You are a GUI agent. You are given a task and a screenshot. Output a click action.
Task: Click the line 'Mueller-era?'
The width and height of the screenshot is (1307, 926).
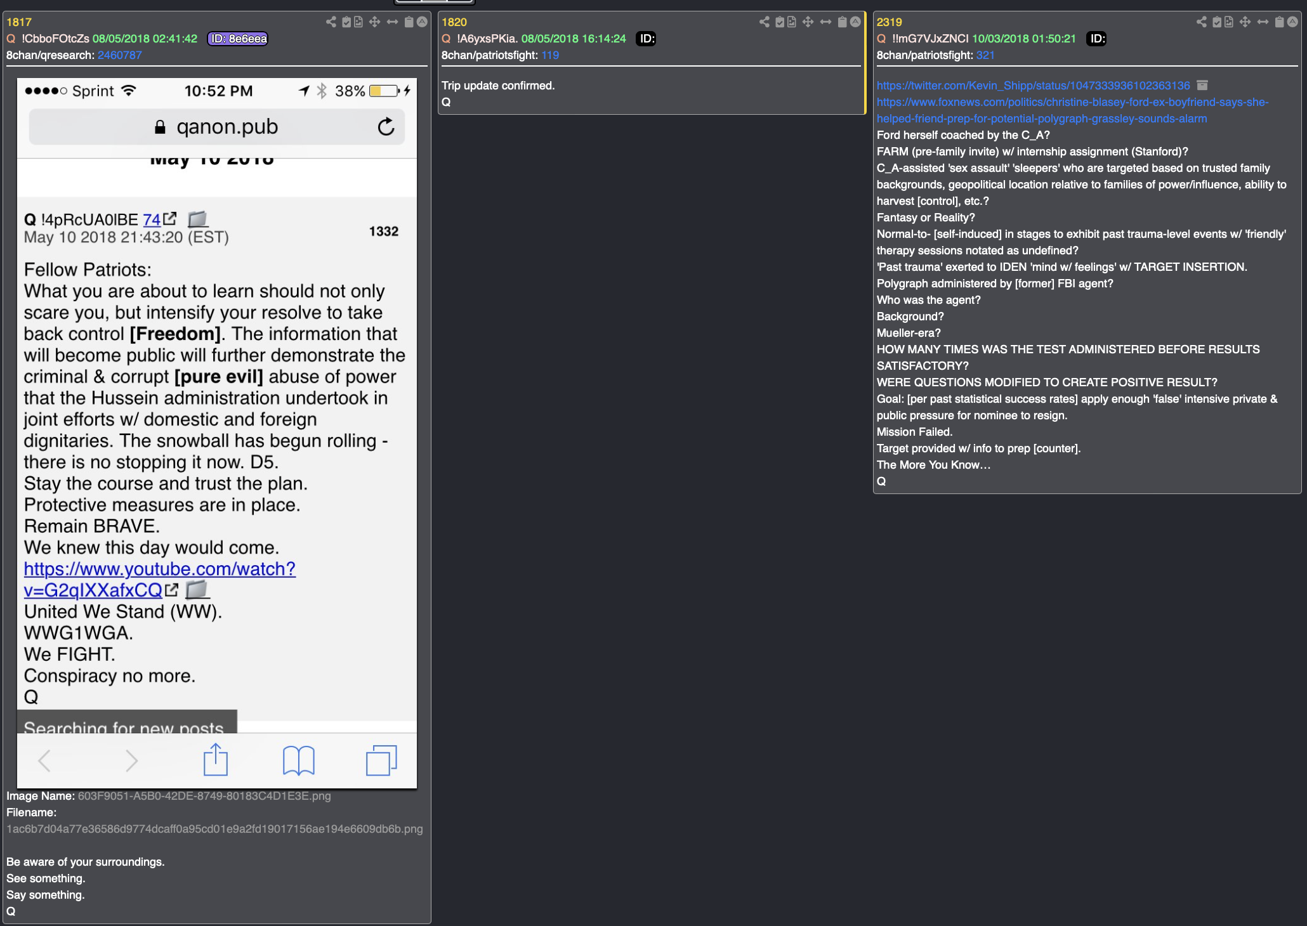pos(909,333)
